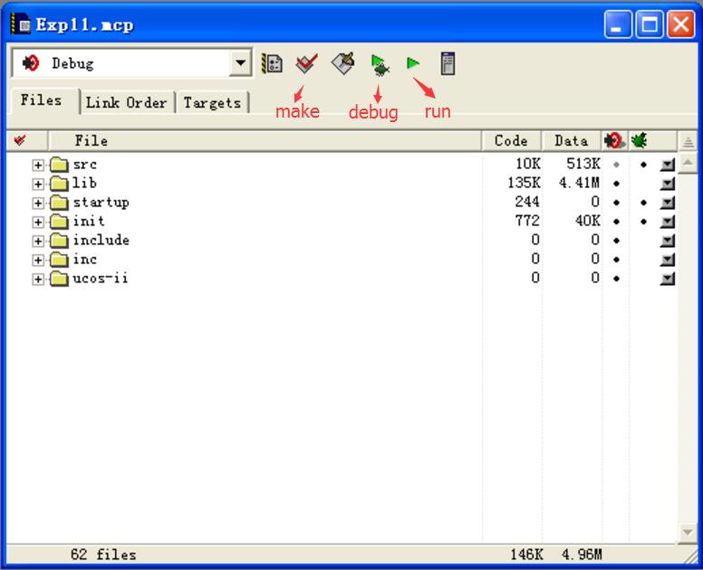Click the ucos-ii folder icon
703x570 pixels.
pyautogui.click(x=59, y=279)
